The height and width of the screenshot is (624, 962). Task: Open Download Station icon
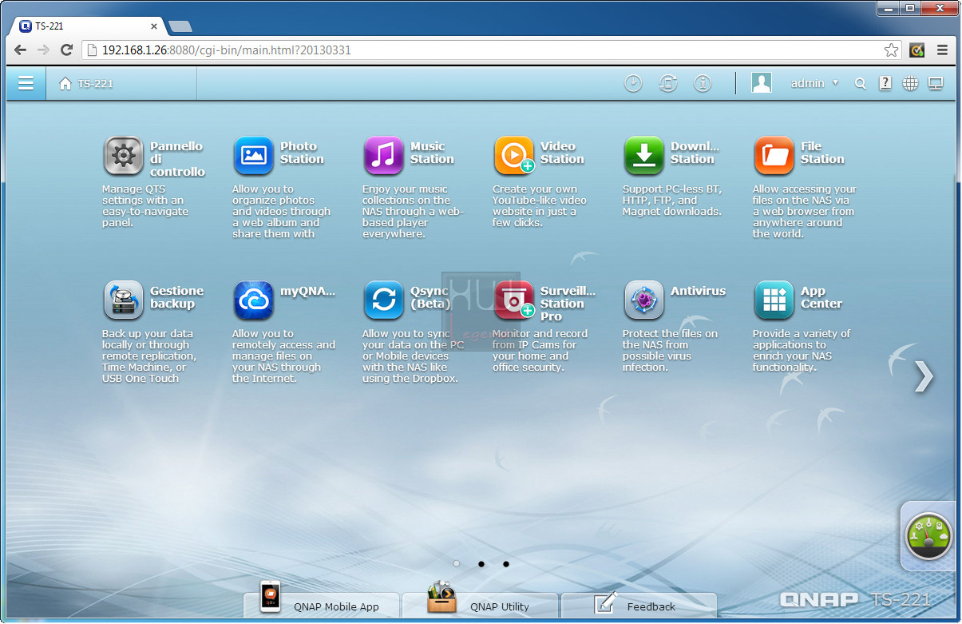point(644,156)
